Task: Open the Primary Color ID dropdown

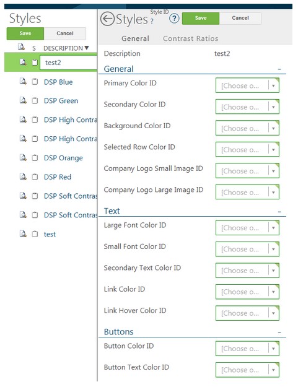Action: point(247,85)
